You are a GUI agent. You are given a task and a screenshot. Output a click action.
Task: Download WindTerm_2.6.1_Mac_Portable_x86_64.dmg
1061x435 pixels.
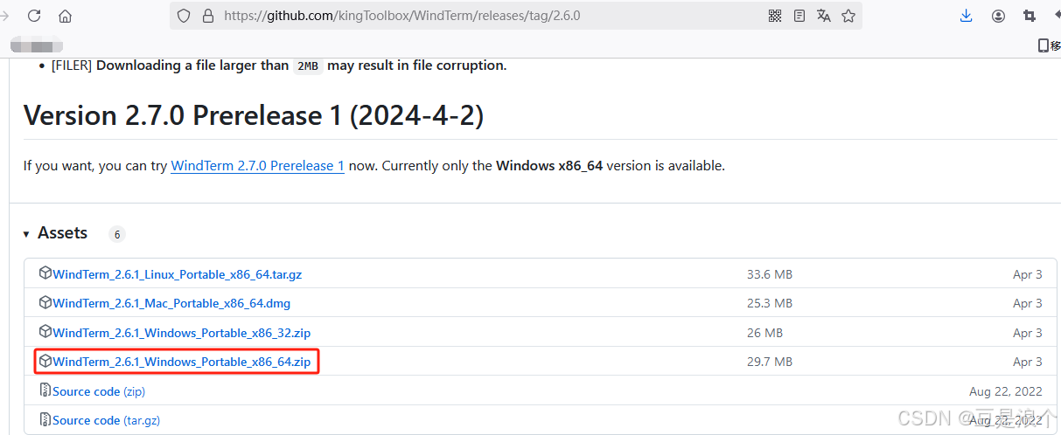pos(171,303)
